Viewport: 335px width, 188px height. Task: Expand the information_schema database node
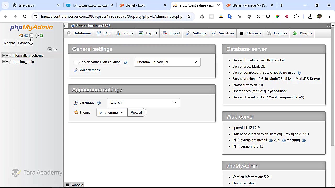coord(4,55)
